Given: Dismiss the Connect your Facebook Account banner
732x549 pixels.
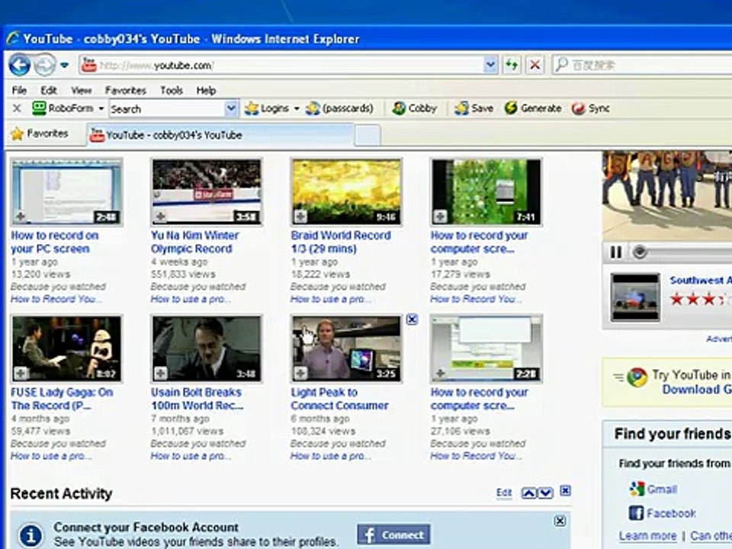Looking at the screenshot, I should [560, 521].
